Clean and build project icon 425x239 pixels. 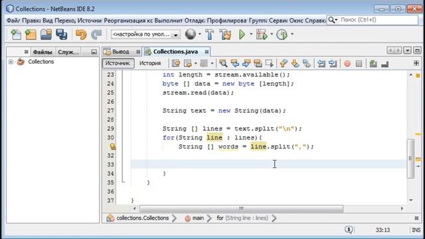pyautogui.click(x=225, y=35)
